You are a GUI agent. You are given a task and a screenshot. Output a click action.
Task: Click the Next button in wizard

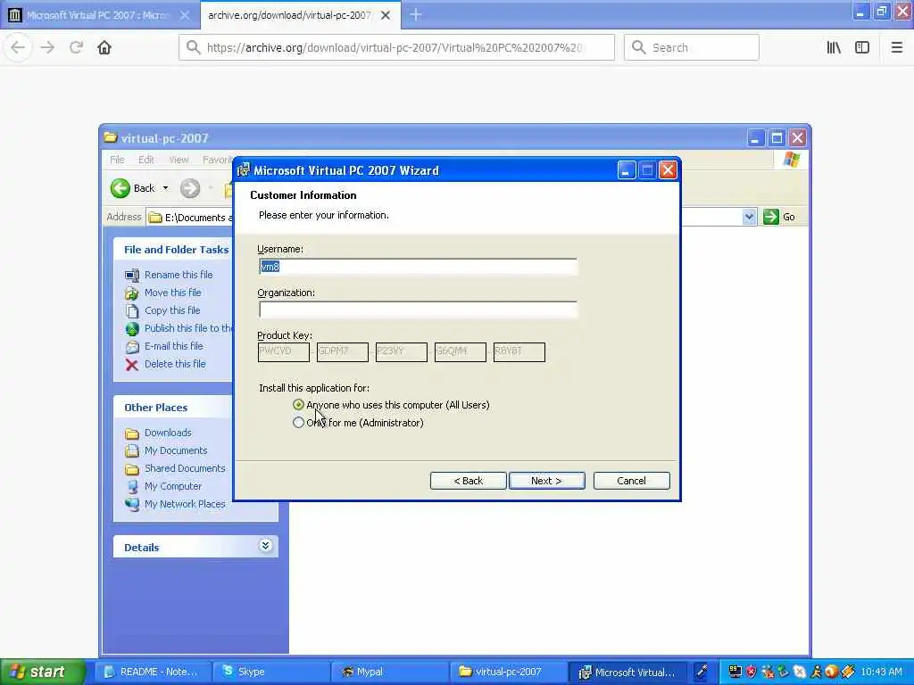click(x=547, y=481)
